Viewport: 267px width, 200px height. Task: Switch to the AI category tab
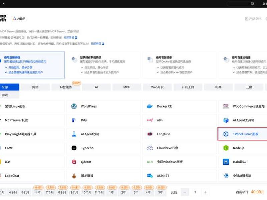click(x=96, y=87)
